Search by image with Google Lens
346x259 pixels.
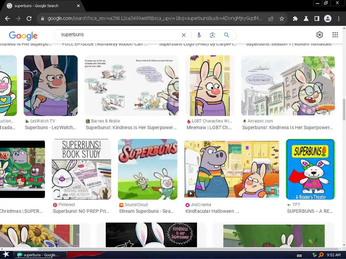pyautogui.click(x=212, y=35)
